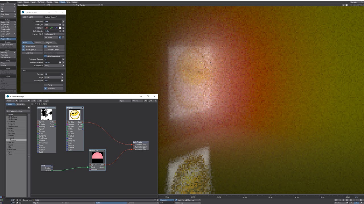
Task: Toggle the Normalize checkbox
Action: click(45, 88)
